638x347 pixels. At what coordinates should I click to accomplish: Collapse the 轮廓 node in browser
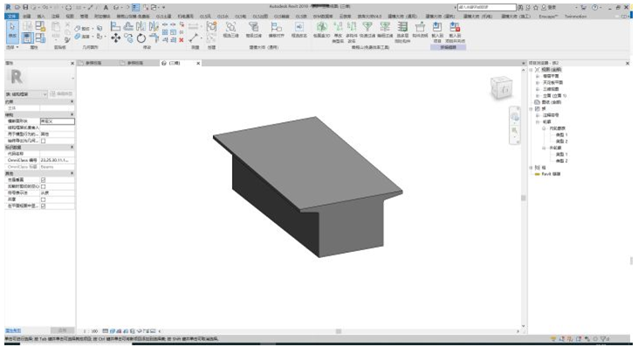click(x=538, y=122)
